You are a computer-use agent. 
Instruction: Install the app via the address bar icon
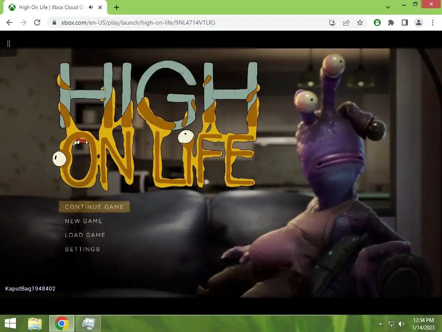pos(332,22)
